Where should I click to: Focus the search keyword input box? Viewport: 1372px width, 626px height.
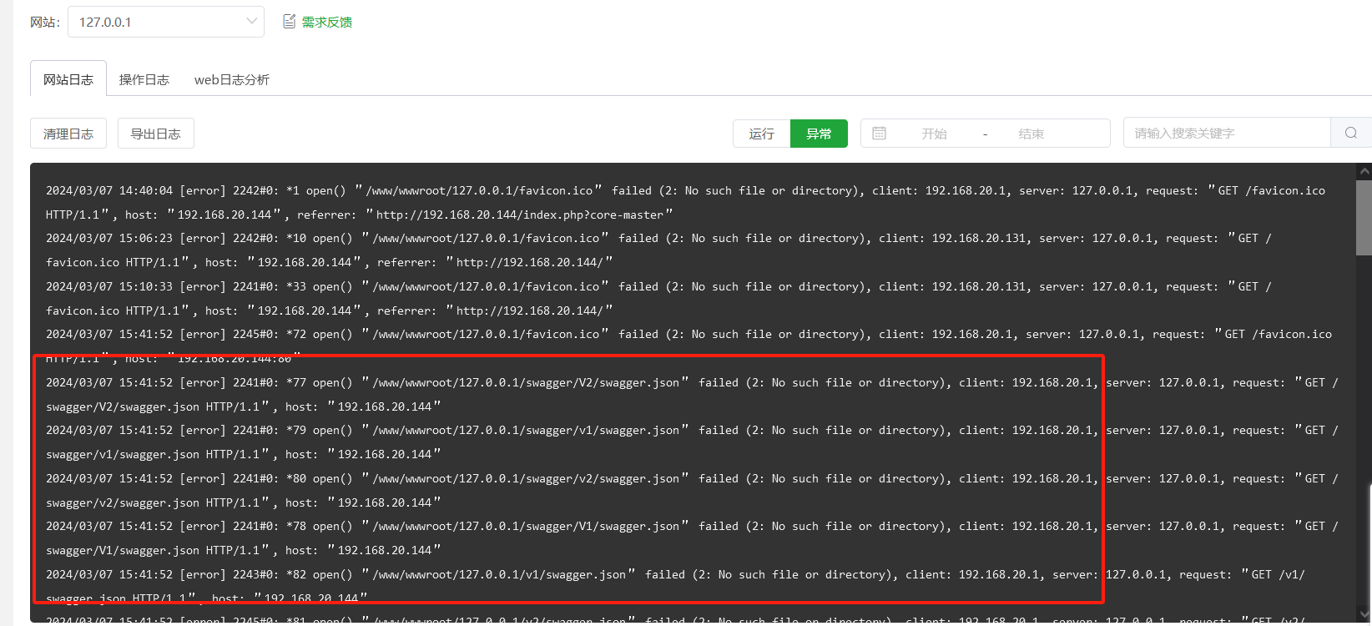[1227, 133]
